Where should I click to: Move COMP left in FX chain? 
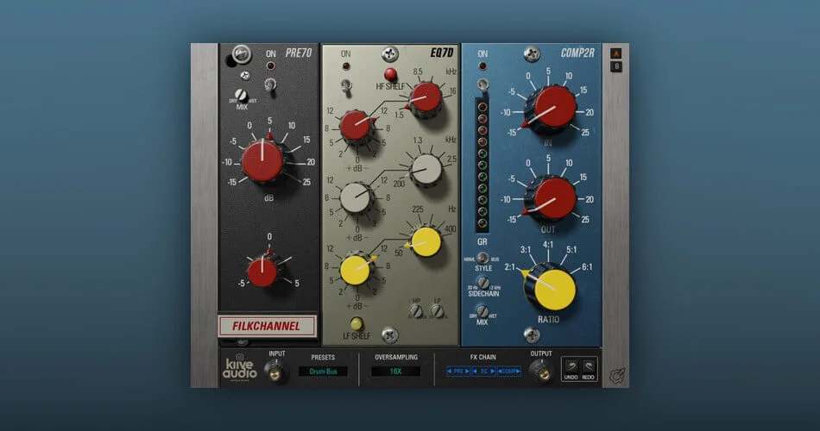pos(500,372)
